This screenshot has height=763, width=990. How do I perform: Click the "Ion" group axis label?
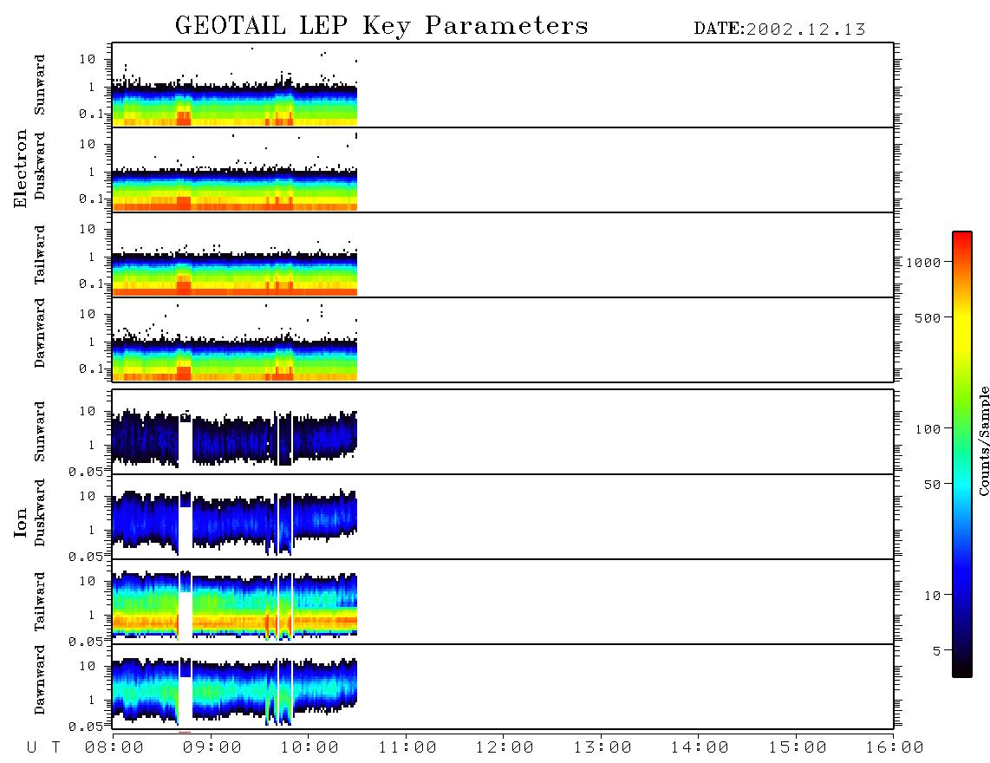21,523
